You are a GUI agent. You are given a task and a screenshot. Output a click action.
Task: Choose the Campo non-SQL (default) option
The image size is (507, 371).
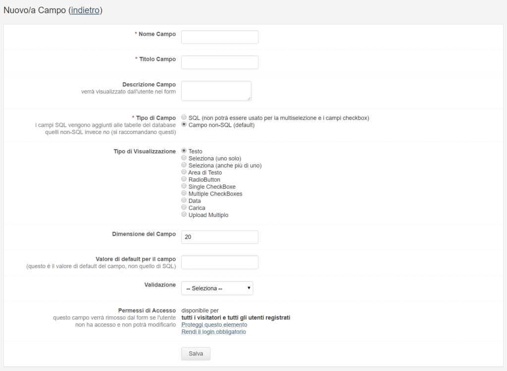(x=184, y=125)
